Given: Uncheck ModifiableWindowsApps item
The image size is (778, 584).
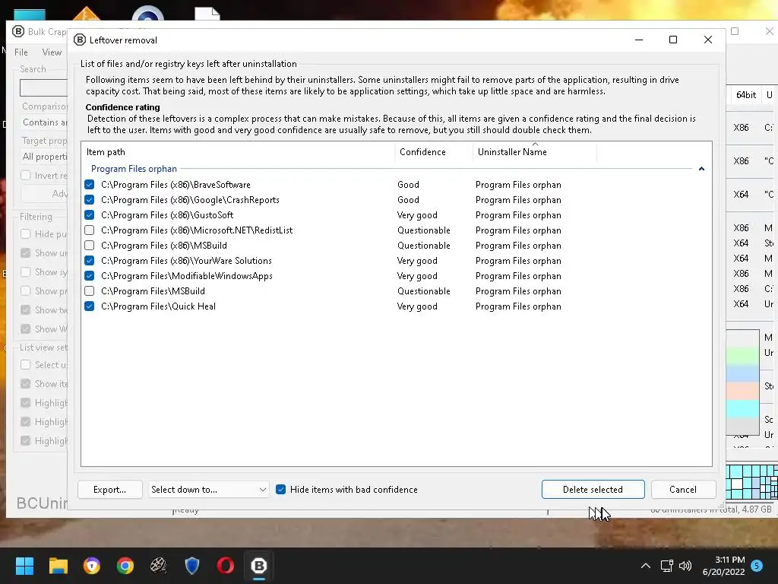Looking at the screenshot, I should tap(90, 276).
